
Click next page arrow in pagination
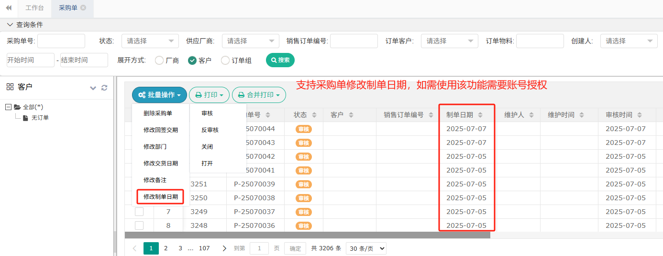coord(224,248)
